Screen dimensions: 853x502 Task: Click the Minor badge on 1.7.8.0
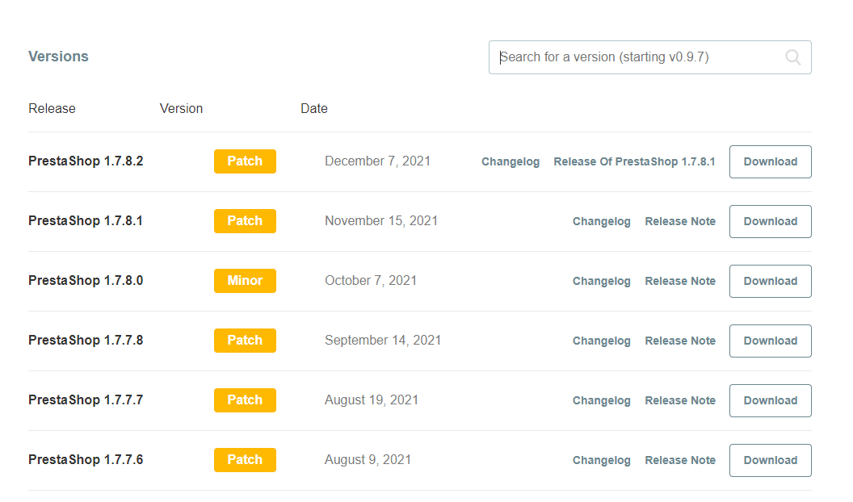(245, 281)
